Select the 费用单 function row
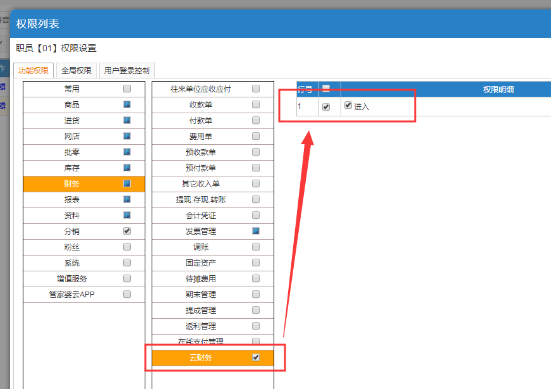 [213, 137]
